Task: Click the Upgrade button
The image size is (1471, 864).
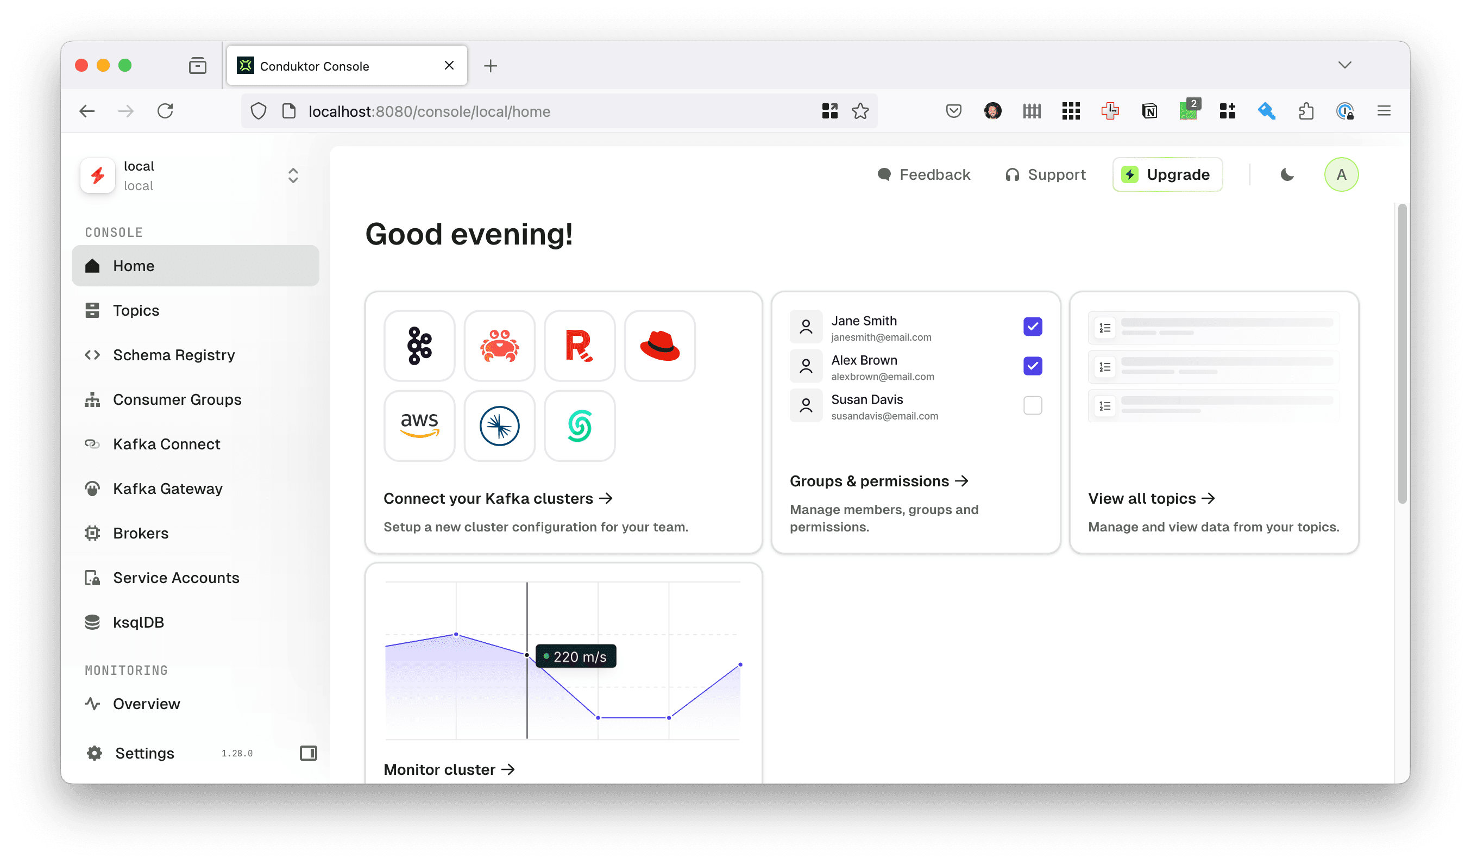Action: tap(1167, 174)
